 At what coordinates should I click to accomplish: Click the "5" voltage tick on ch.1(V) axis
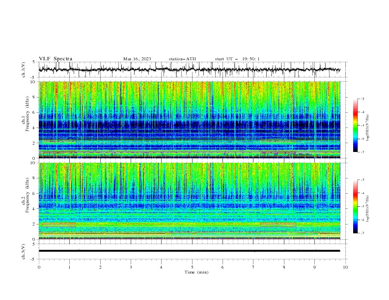(x=34, y=62)
